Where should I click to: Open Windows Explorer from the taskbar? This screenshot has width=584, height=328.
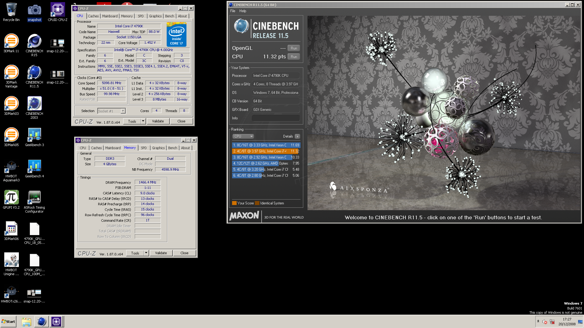point(26,321)
